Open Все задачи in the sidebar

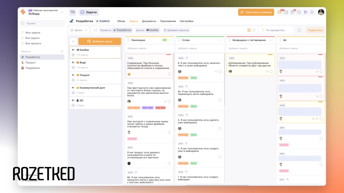[32, 38]
